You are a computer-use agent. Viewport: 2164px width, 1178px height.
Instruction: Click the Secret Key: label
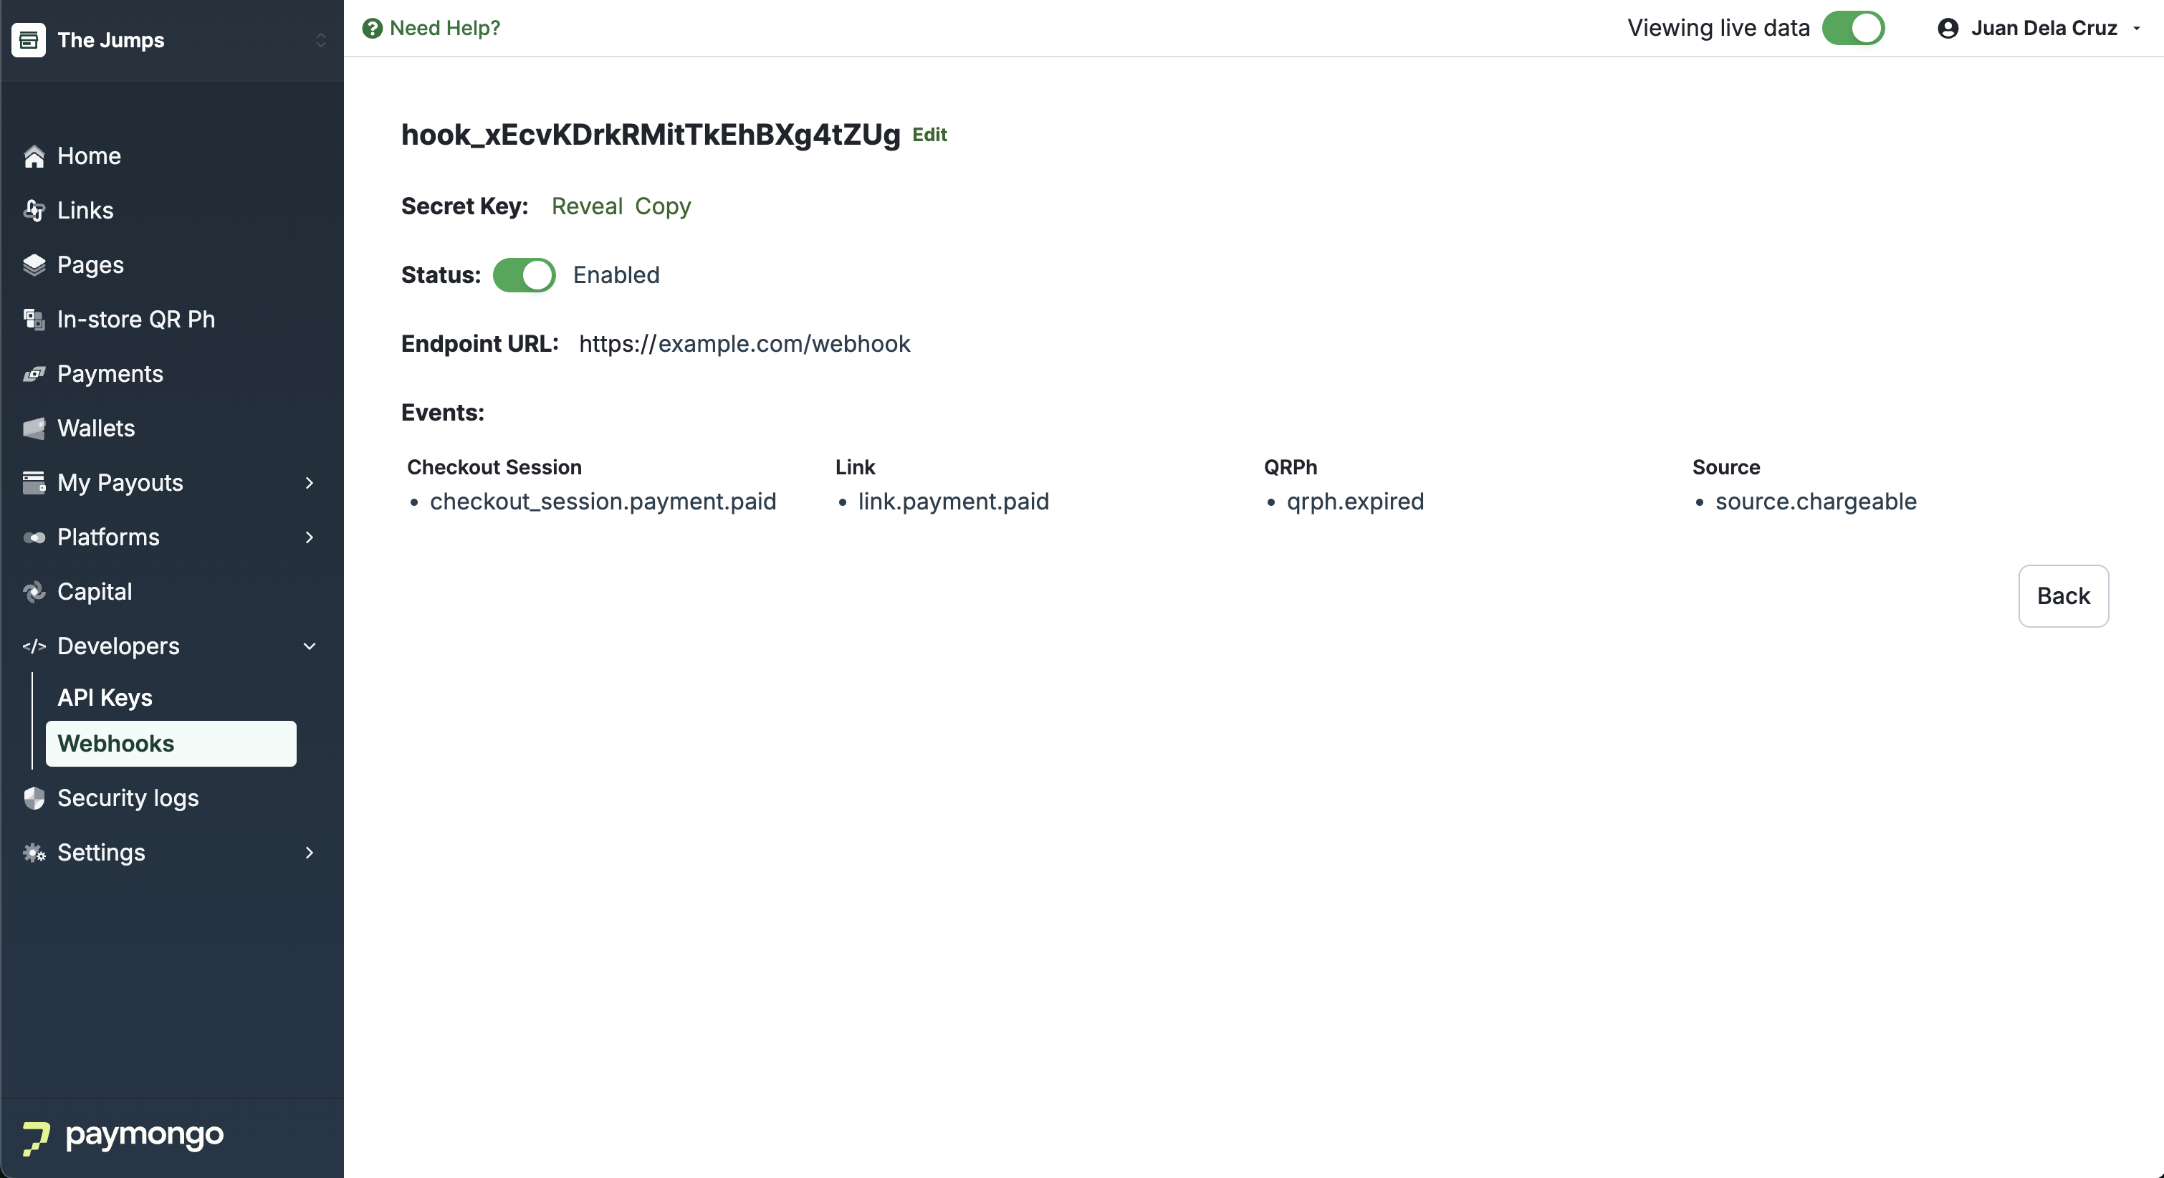464,206
